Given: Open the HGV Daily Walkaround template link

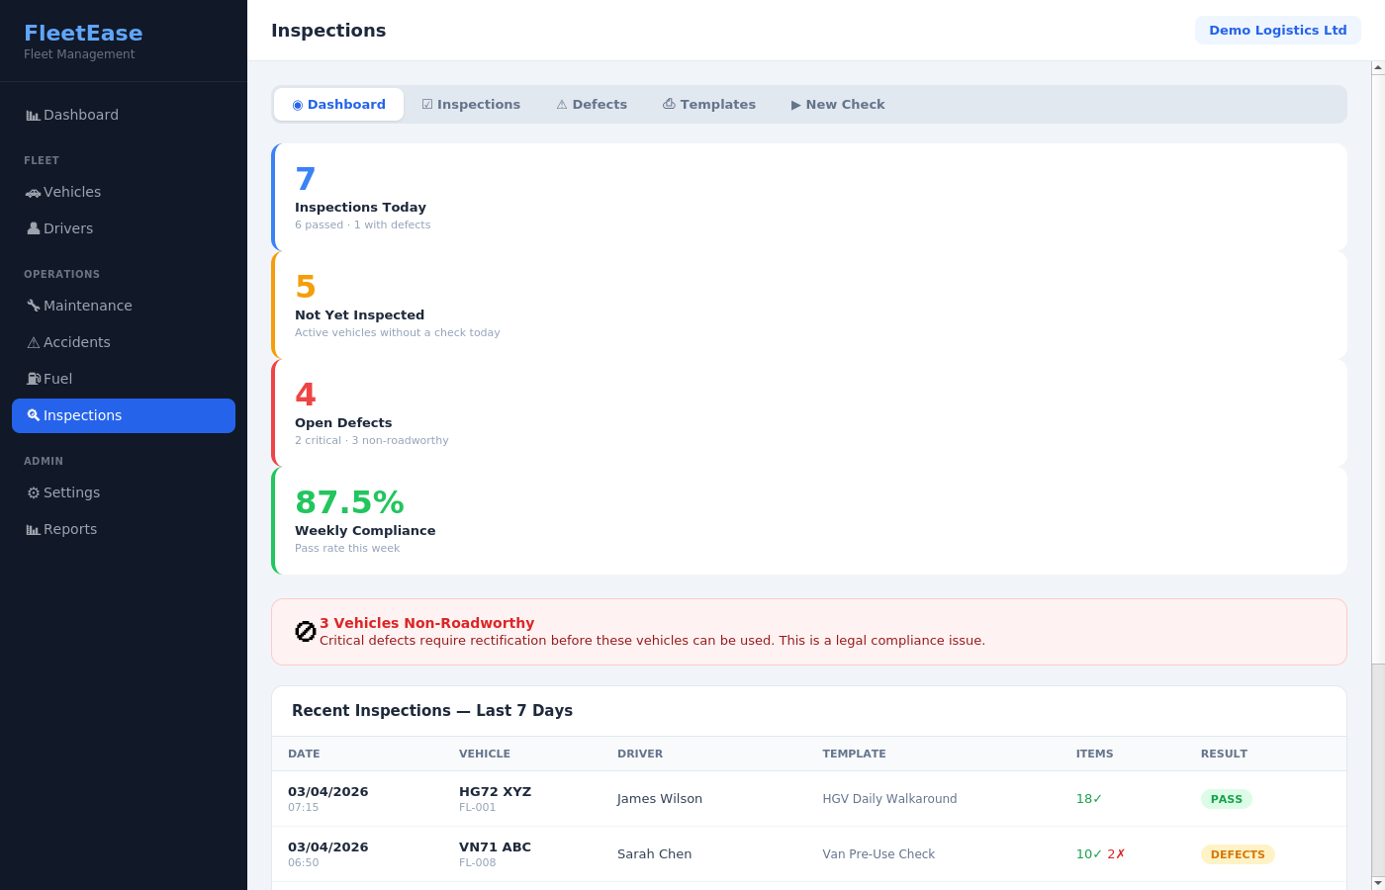Looking at the screenshot, I should pos(889,798).
